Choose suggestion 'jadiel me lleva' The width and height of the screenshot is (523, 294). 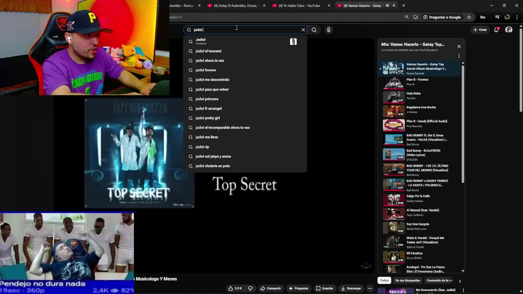click(245, 137)
